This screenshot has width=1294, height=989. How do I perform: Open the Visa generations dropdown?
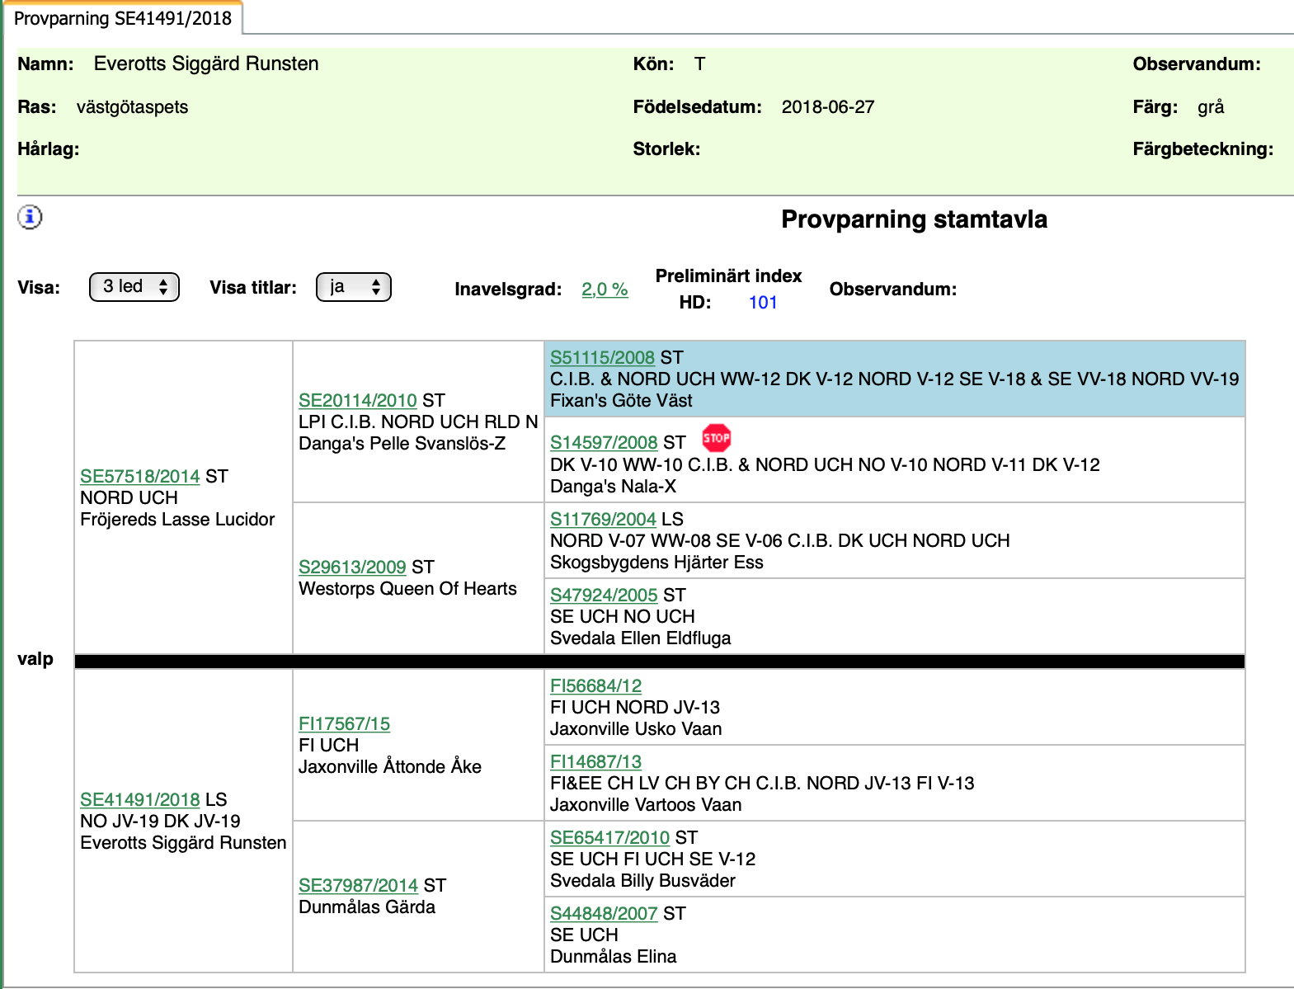pyautogui.click(x=134, y=287)
